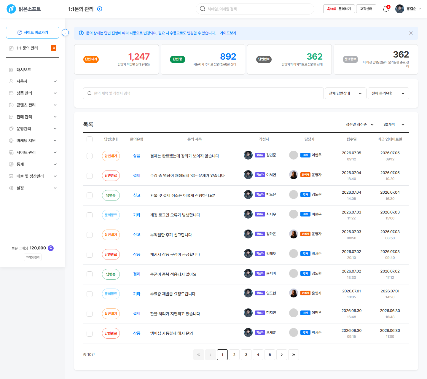This screenshot has width=427, height=379.
Task: Expand the 판매 관리 menu chevron
Action: [x=55, y=117]
